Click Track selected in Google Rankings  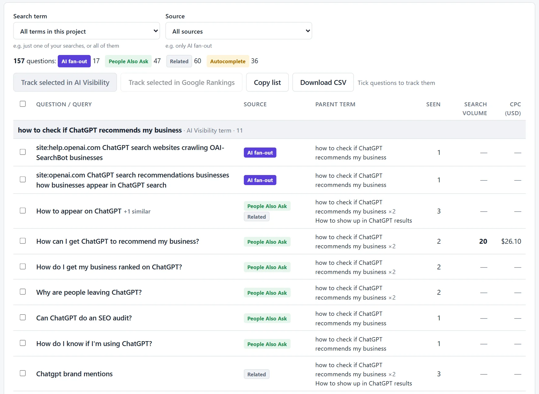[182, 82]
